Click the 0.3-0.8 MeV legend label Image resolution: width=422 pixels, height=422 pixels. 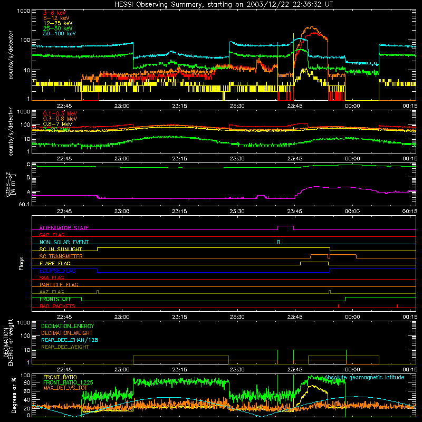tap(60, 119)
